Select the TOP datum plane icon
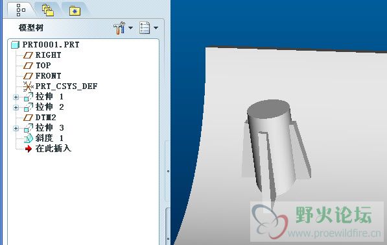This screenshot has width=387, height=245. coord(28,66)
